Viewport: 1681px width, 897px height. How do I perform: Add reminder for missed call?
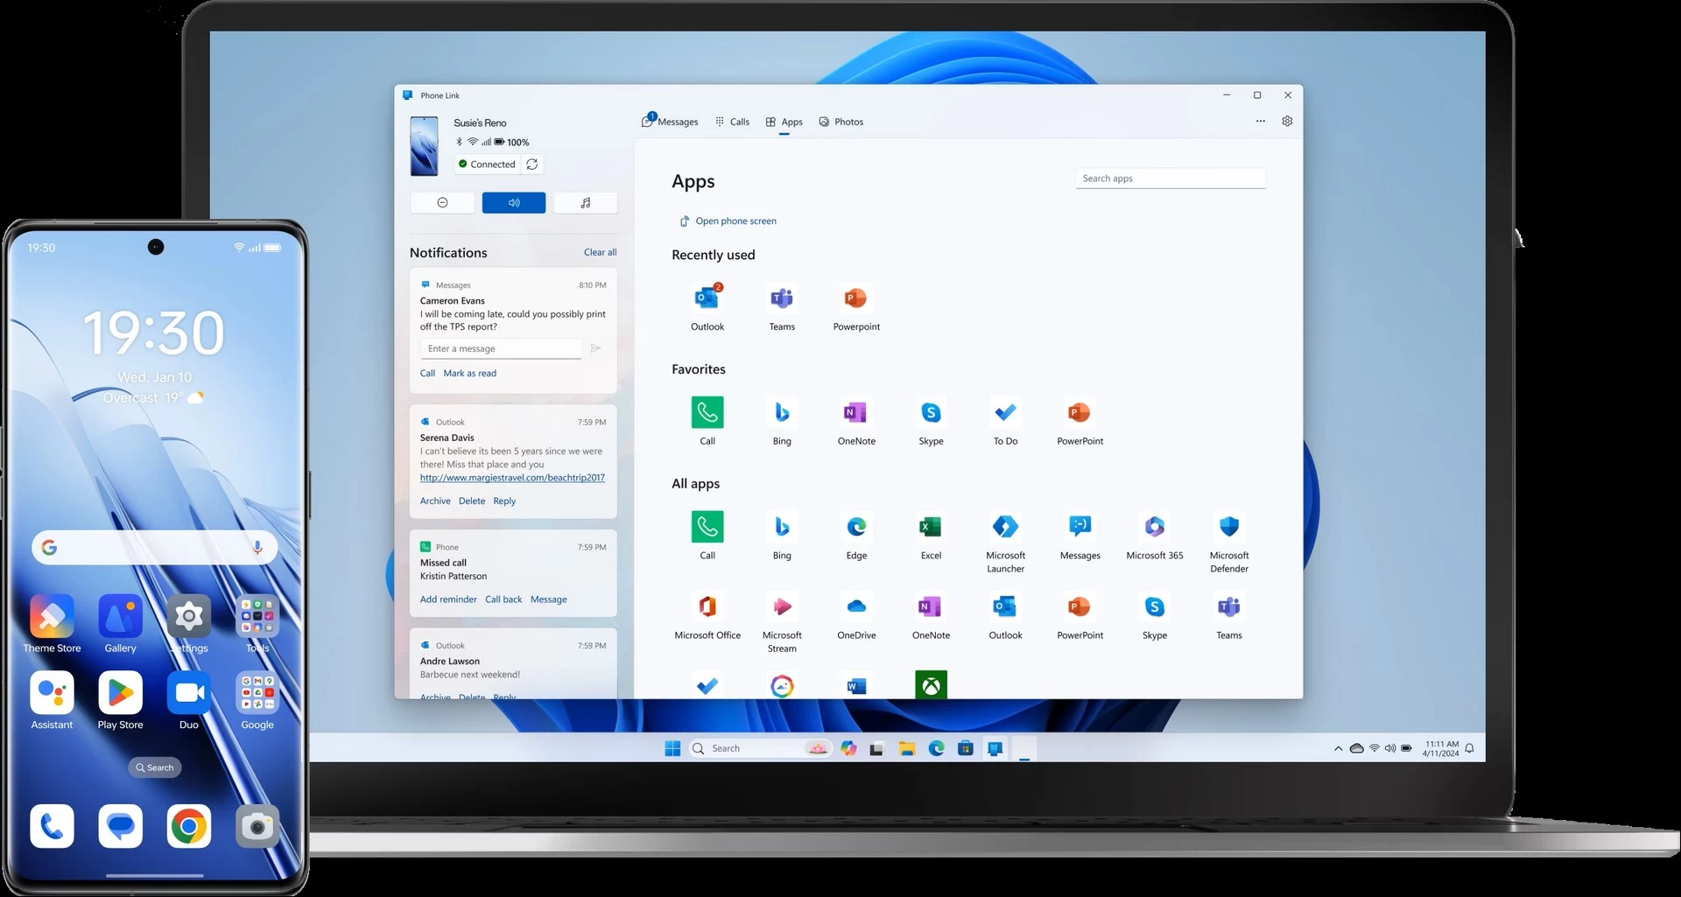[x=448, y=599]
